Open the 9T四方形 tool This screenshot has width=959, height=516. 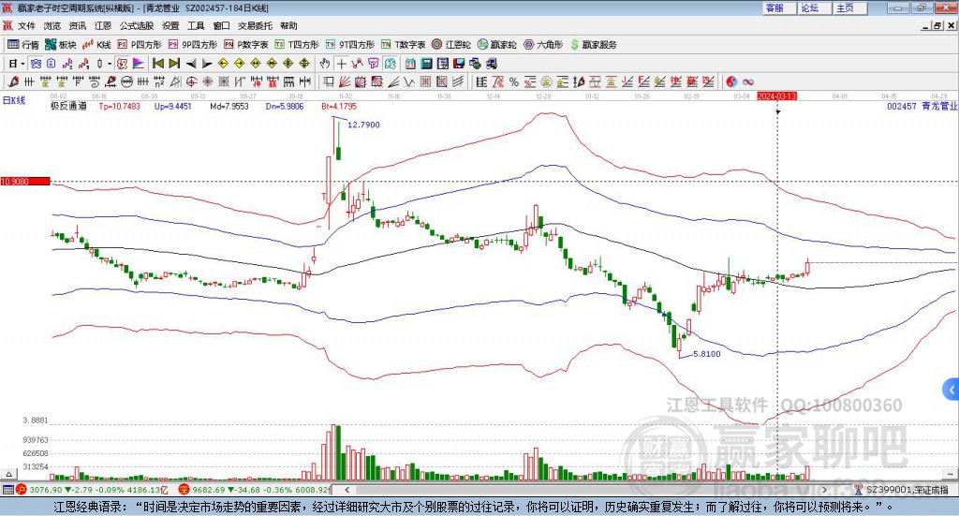[x=350, y=45]
